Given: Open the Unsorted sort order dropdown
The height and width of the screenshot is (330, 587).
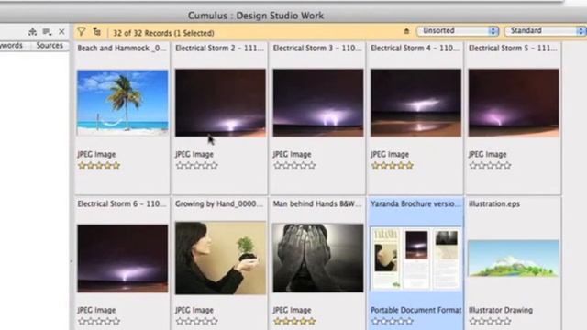Looking at the screenshot, I should (x=458, y=30).
